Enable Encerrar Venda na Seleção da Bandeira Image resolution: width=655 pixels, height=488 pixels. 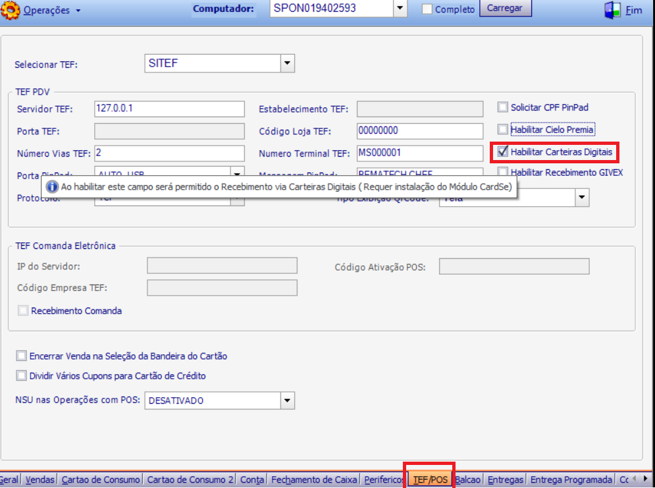pyautogui.click(x=21, y=356)
